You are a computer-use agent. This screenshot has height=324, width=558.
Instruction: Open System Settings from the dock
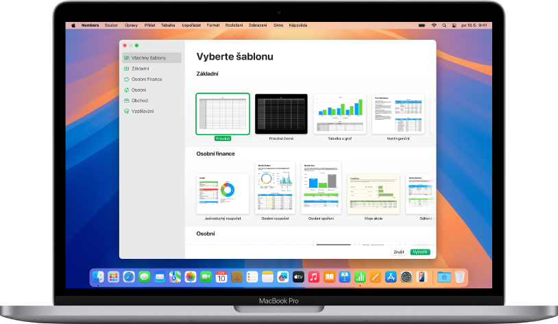[406, 277]
